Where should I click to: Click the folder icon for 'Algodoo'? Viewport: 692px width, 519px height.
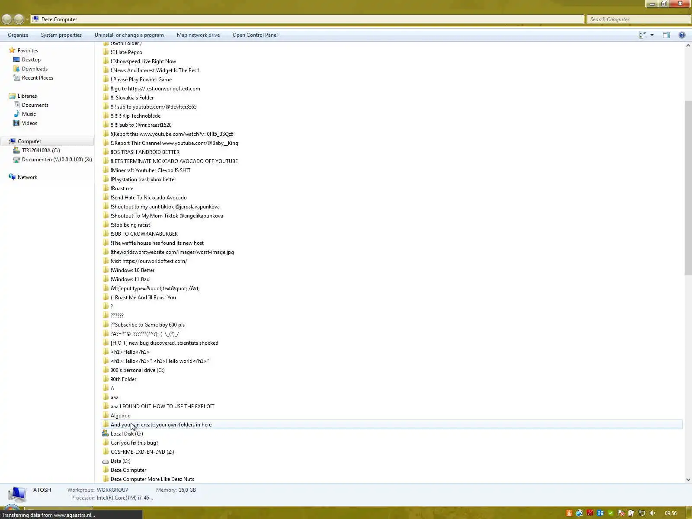[x=106, y=415]
